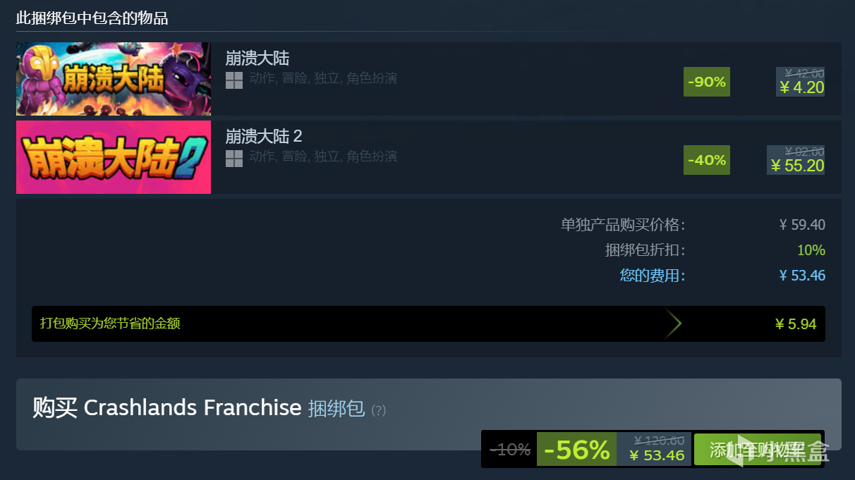Click the ¥ 55.20 discounted price
This screenshot has width=855, height=480.
tap(798, 166)
